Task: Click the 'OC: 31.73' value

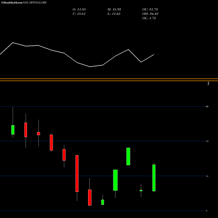Action: [150, 10]
